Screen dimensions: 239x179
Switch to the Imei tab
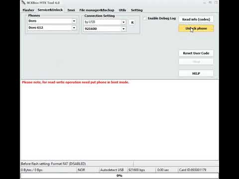click(71, 10)
